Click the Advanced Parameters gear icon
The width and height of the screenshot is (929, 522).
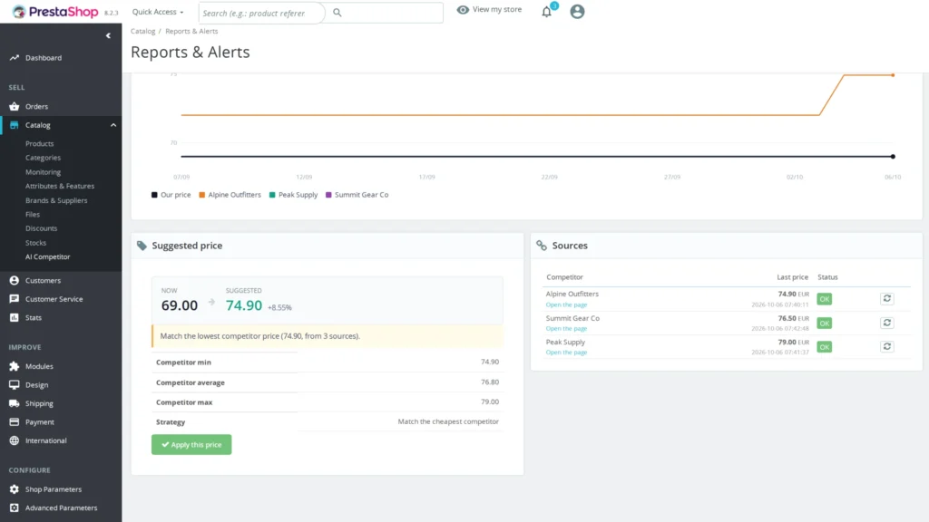(x=15, y=507)
